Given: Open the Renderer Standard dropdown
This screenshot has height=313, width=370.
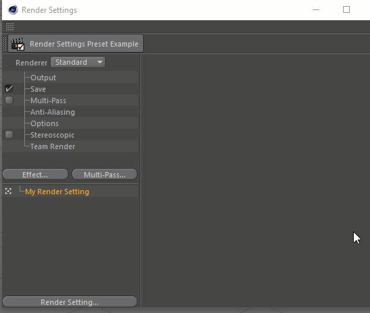Looking at the screenshot, I should click(x=78, y=62).
